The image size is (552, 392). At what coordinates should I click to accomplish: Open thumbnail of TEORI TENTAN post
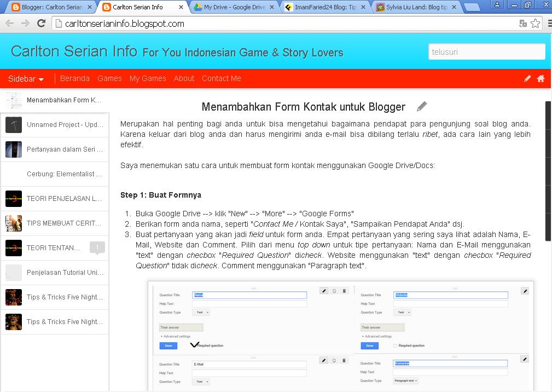14,248
